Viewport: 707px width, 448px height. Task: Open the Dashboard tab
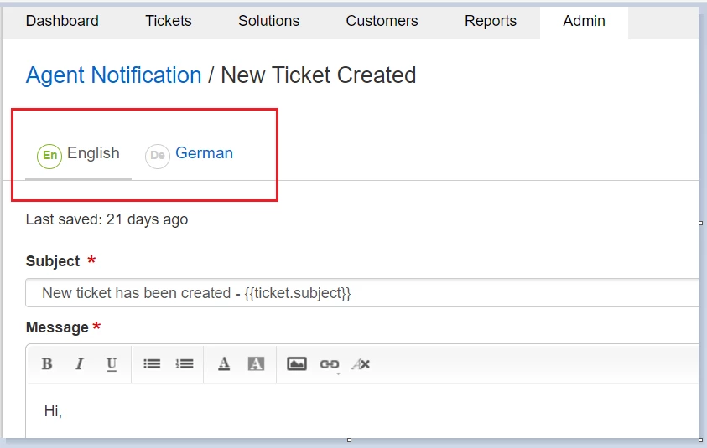[62, 21]
